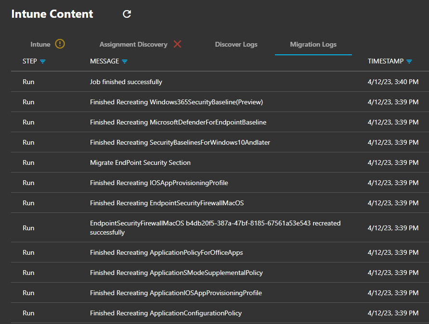429x324 pixels.
Task: Switch to the Intune tab
Action: pyautogui.click(x=40, y=44)
